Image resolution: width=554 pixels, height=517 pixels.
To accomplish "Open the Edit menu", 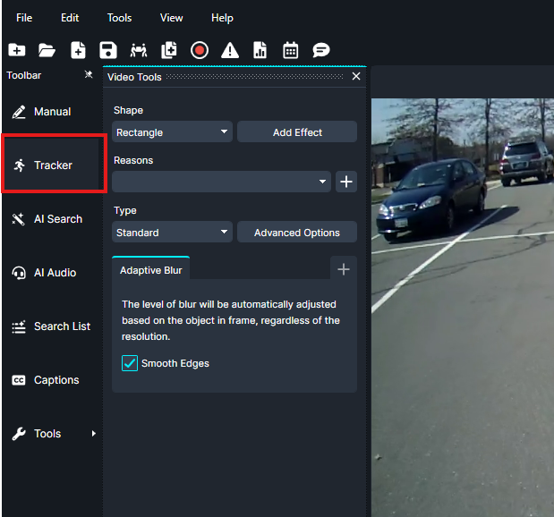I will click(x=70, y=18).
